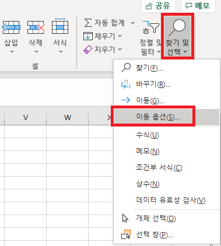Click the 메모 comments button
Viewport: 221px width, 246px height.
(x=198, y=6)
